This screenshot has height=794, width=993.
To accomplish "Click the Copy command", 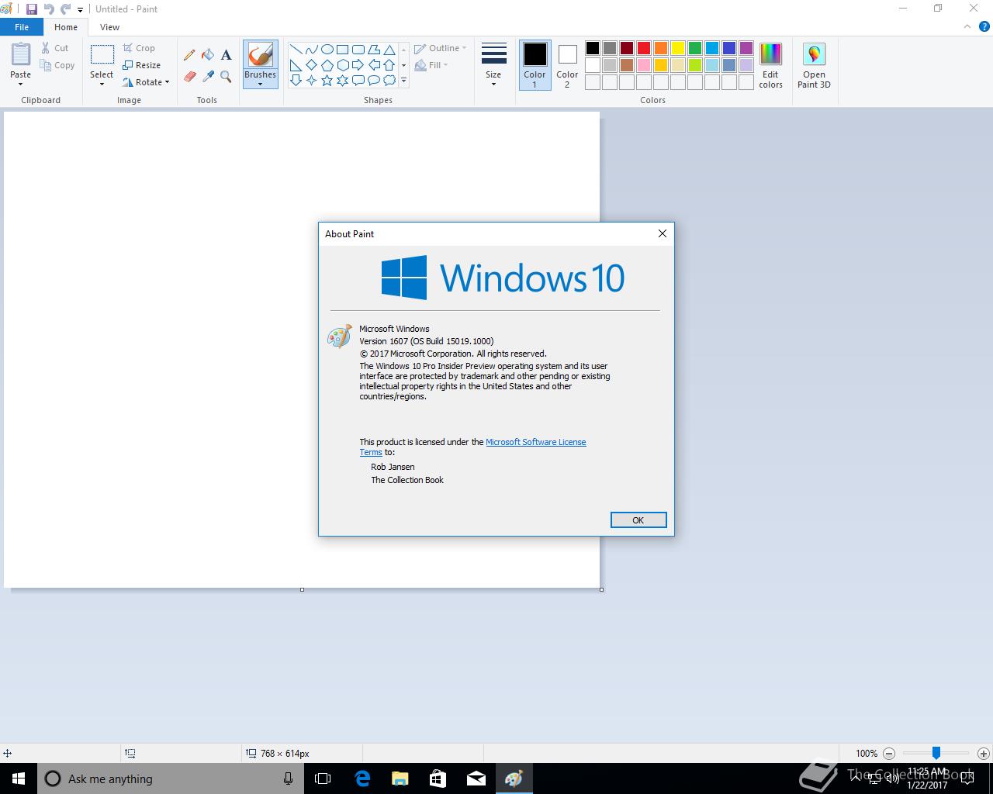I will click(57, 65).
